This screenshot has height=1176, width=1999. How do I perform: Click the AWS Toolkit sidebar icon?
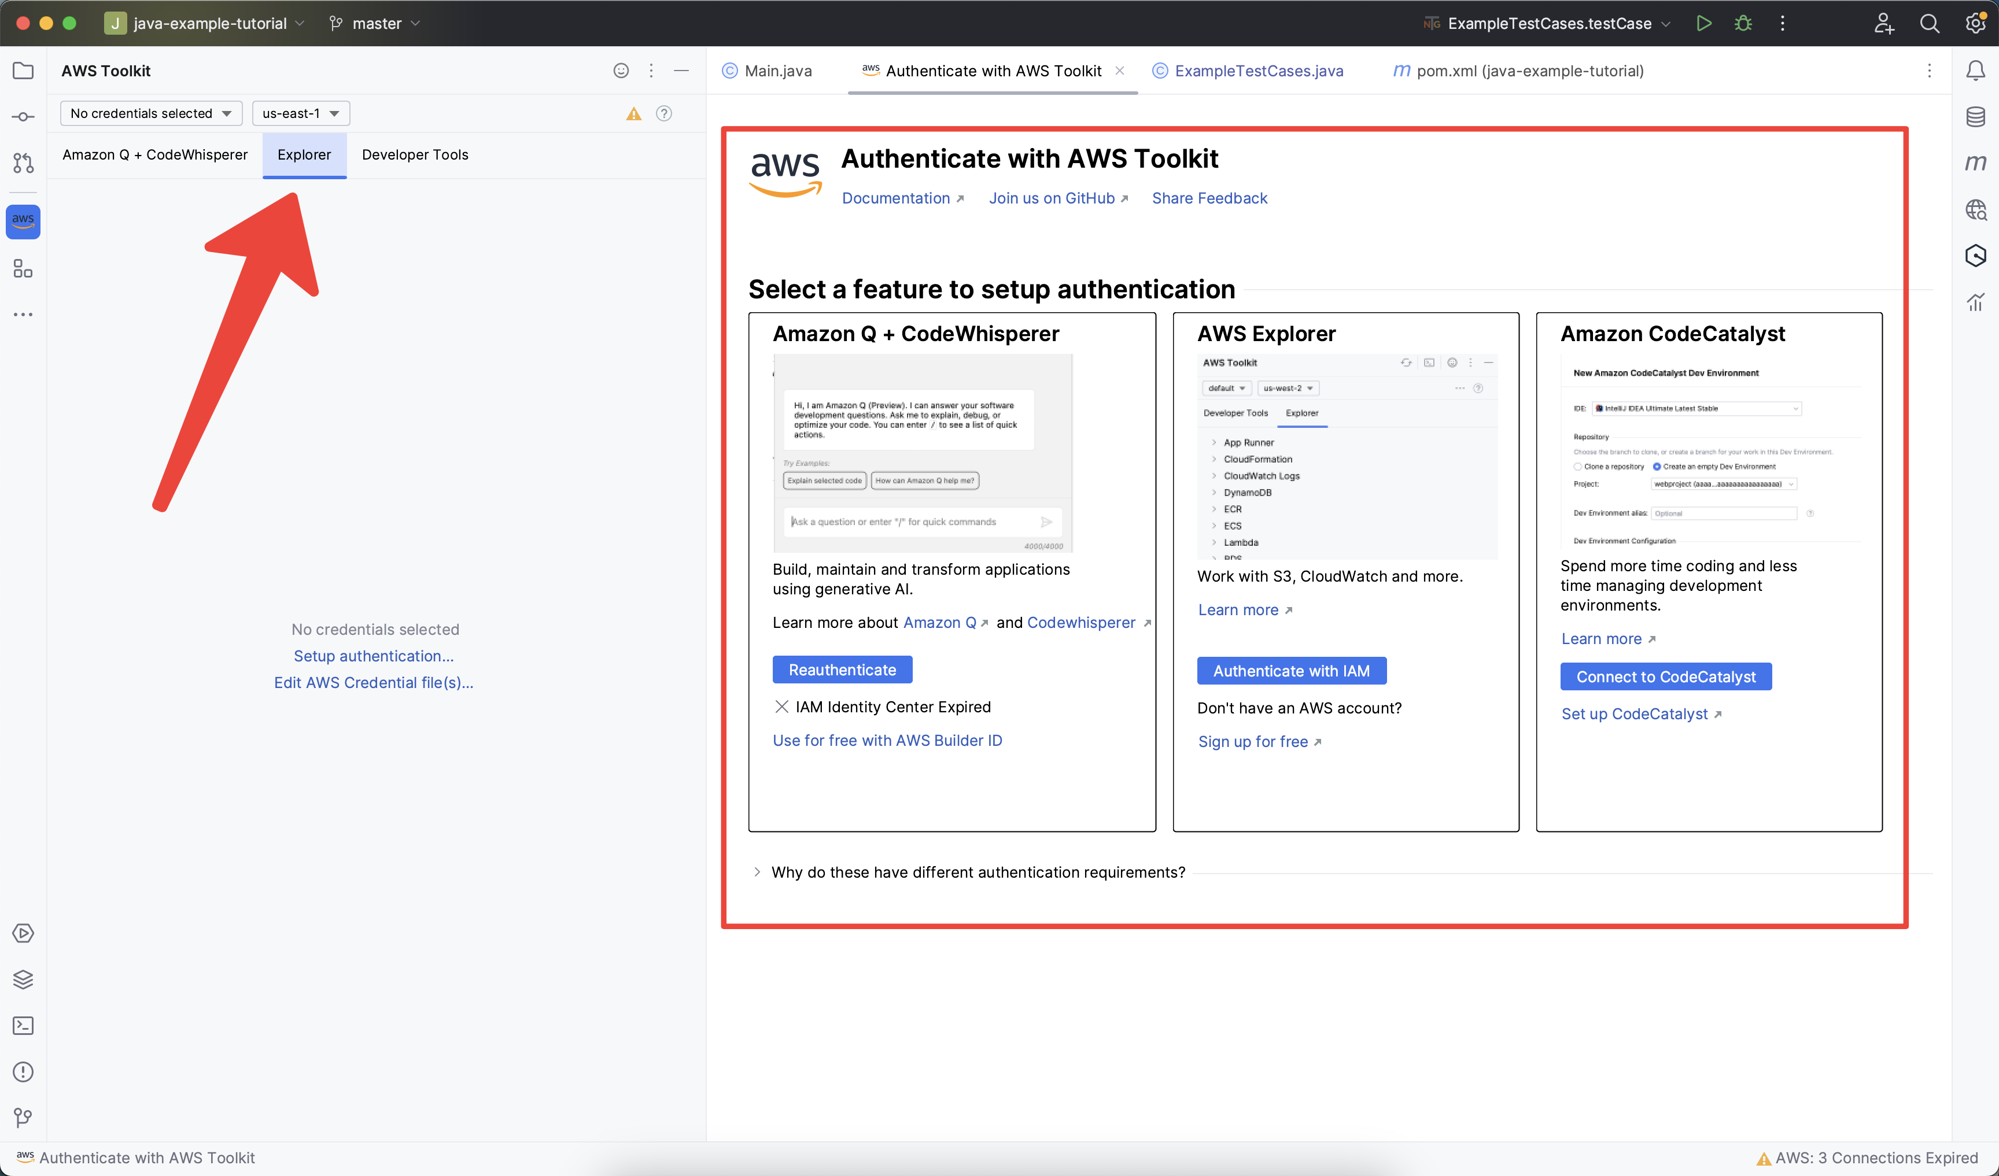click(x=23, y=221)
